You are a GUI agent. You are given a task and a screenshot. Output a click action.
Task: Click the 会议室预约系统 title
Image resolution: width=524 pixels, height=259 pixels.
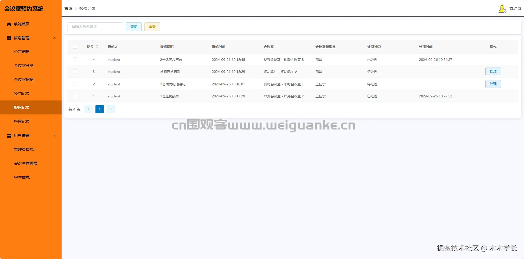[24, 9]
